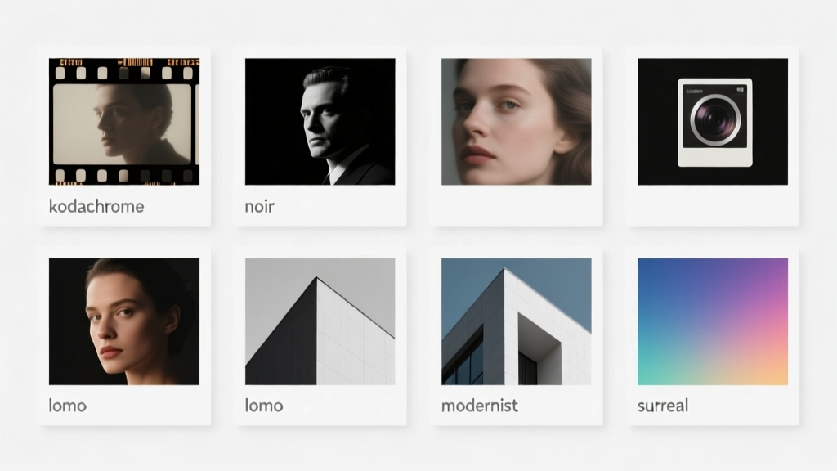Screen dimensions: 837x471
Task: Select the surreal gradient thumbnail
Action: pyautogui.click(x=713, y=321)
